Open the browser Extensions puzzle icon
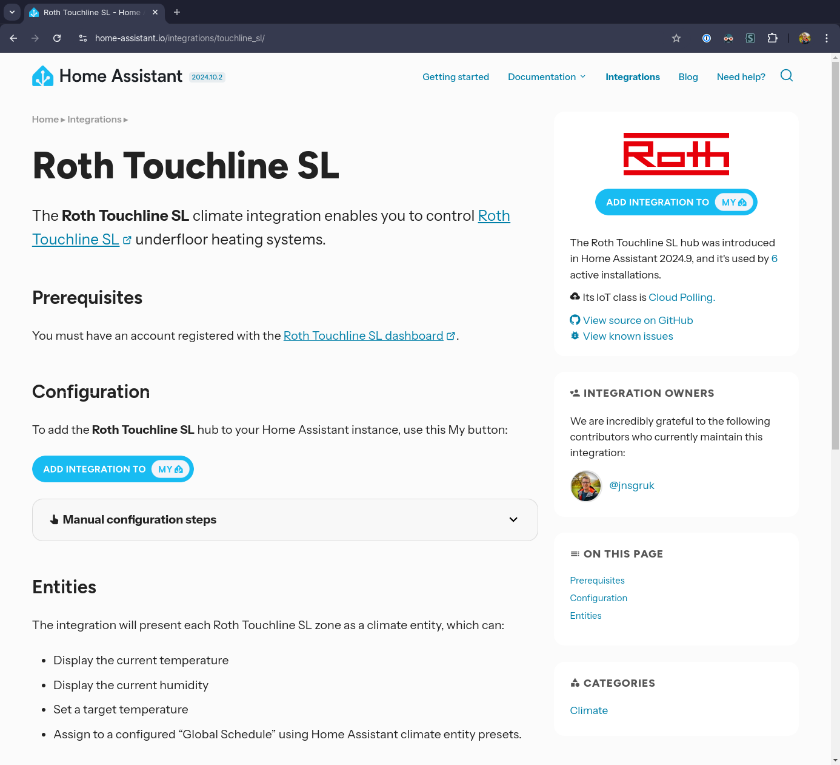The width and height of the screenshot is (840, 765). pyautogui.click(x=772, y=38)
